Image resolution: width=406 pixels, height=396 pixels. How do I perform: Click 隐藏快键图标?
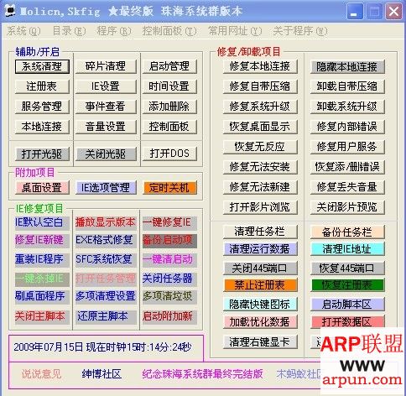[260, 305]
